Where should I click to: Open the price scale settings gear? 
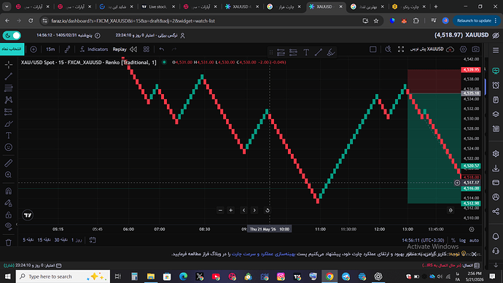point(472,229)
